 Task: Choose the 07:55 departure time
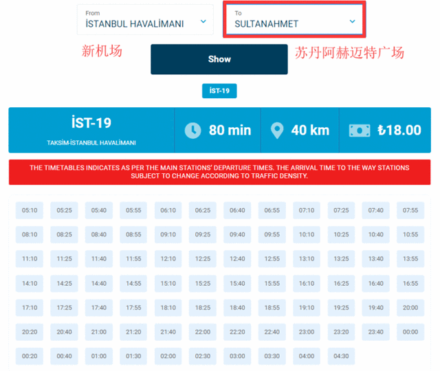[410, 210]
